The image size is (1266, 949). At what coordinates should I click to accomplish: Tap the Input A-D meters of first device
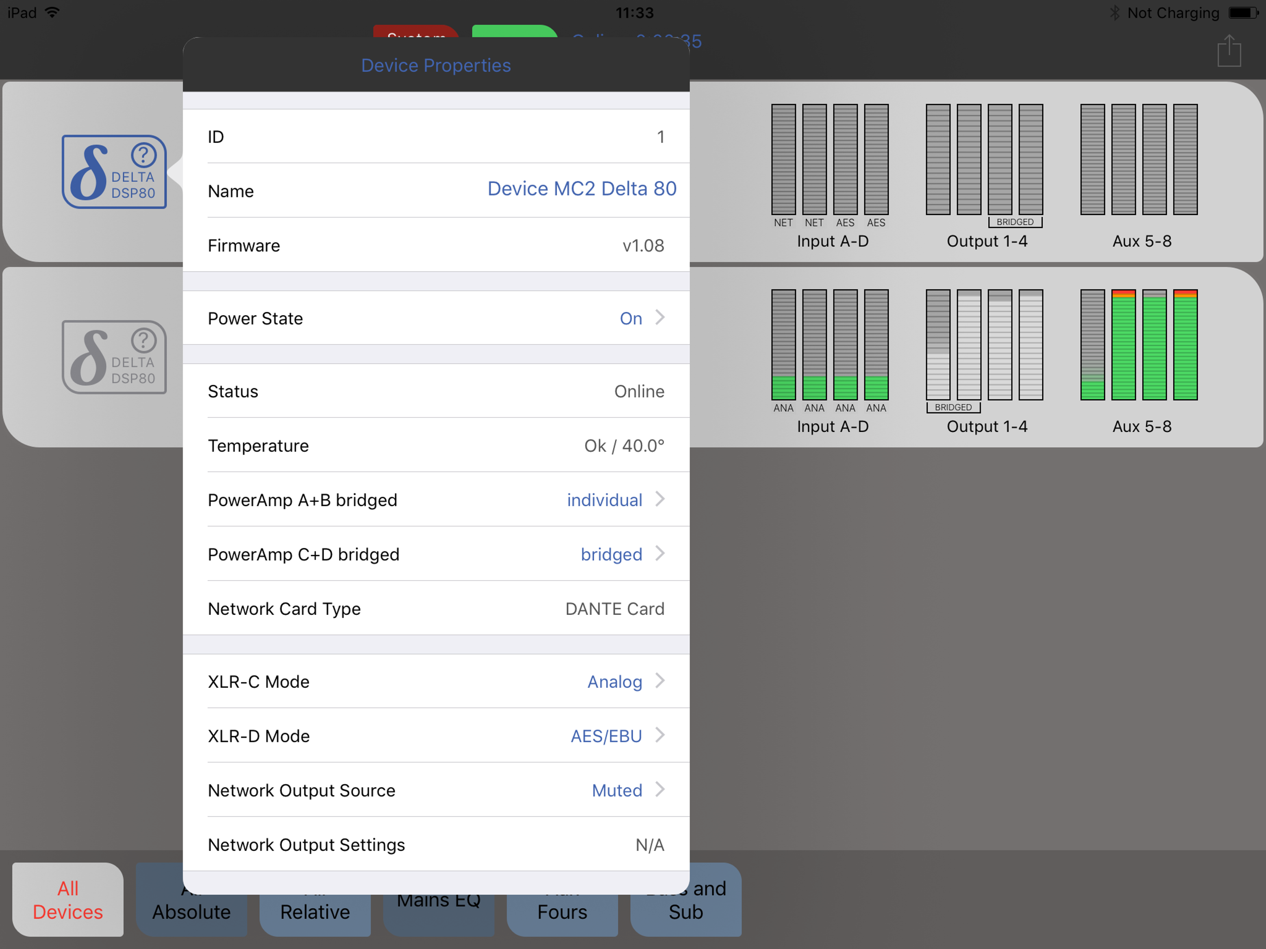click(829, 160)
